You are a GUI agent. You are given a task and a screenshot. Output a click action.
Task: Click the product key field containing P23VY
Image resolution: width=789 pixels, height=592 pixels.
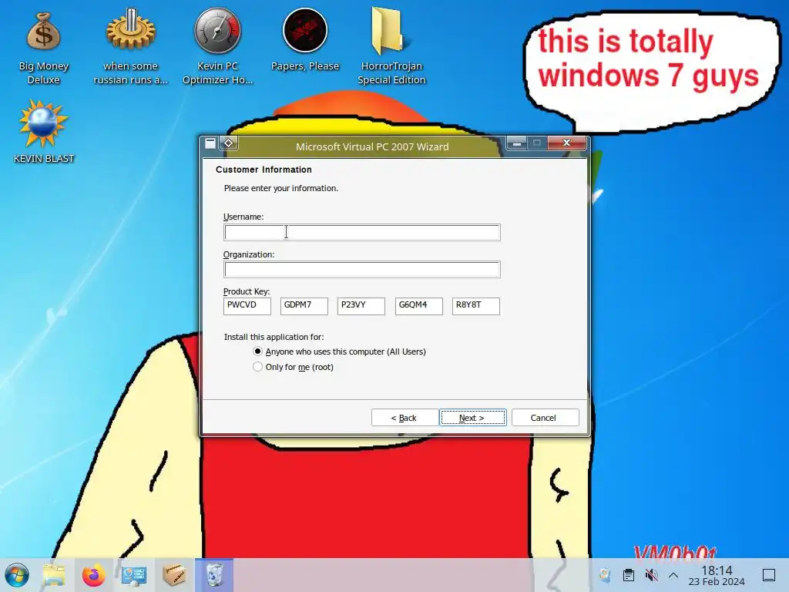361,306
